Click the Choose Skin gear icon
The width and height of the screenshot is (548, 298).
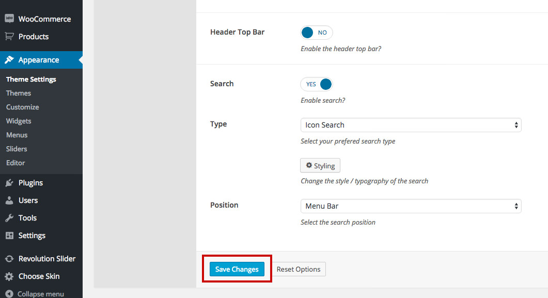pos(9,276)
